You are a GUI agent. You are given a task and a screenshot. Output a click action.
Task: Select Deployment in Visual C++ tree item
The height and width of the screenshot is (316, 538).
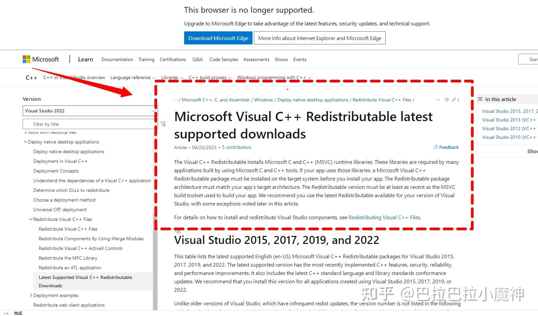[60, 161]
